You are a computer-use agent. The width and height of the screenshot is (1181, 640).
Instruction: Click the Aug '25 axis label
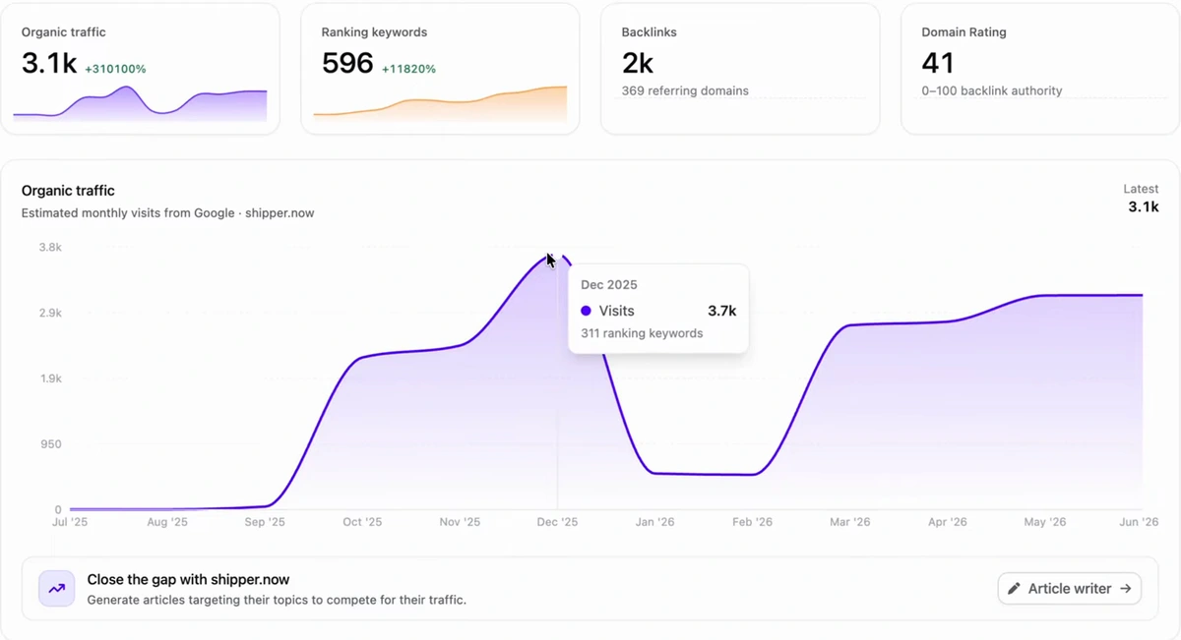click(167, 522)
